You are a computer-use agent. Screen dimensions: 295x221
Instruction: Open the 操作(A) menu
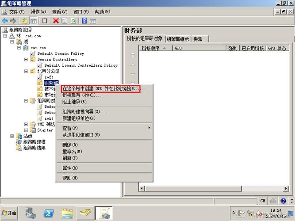[x=38, y=12]
